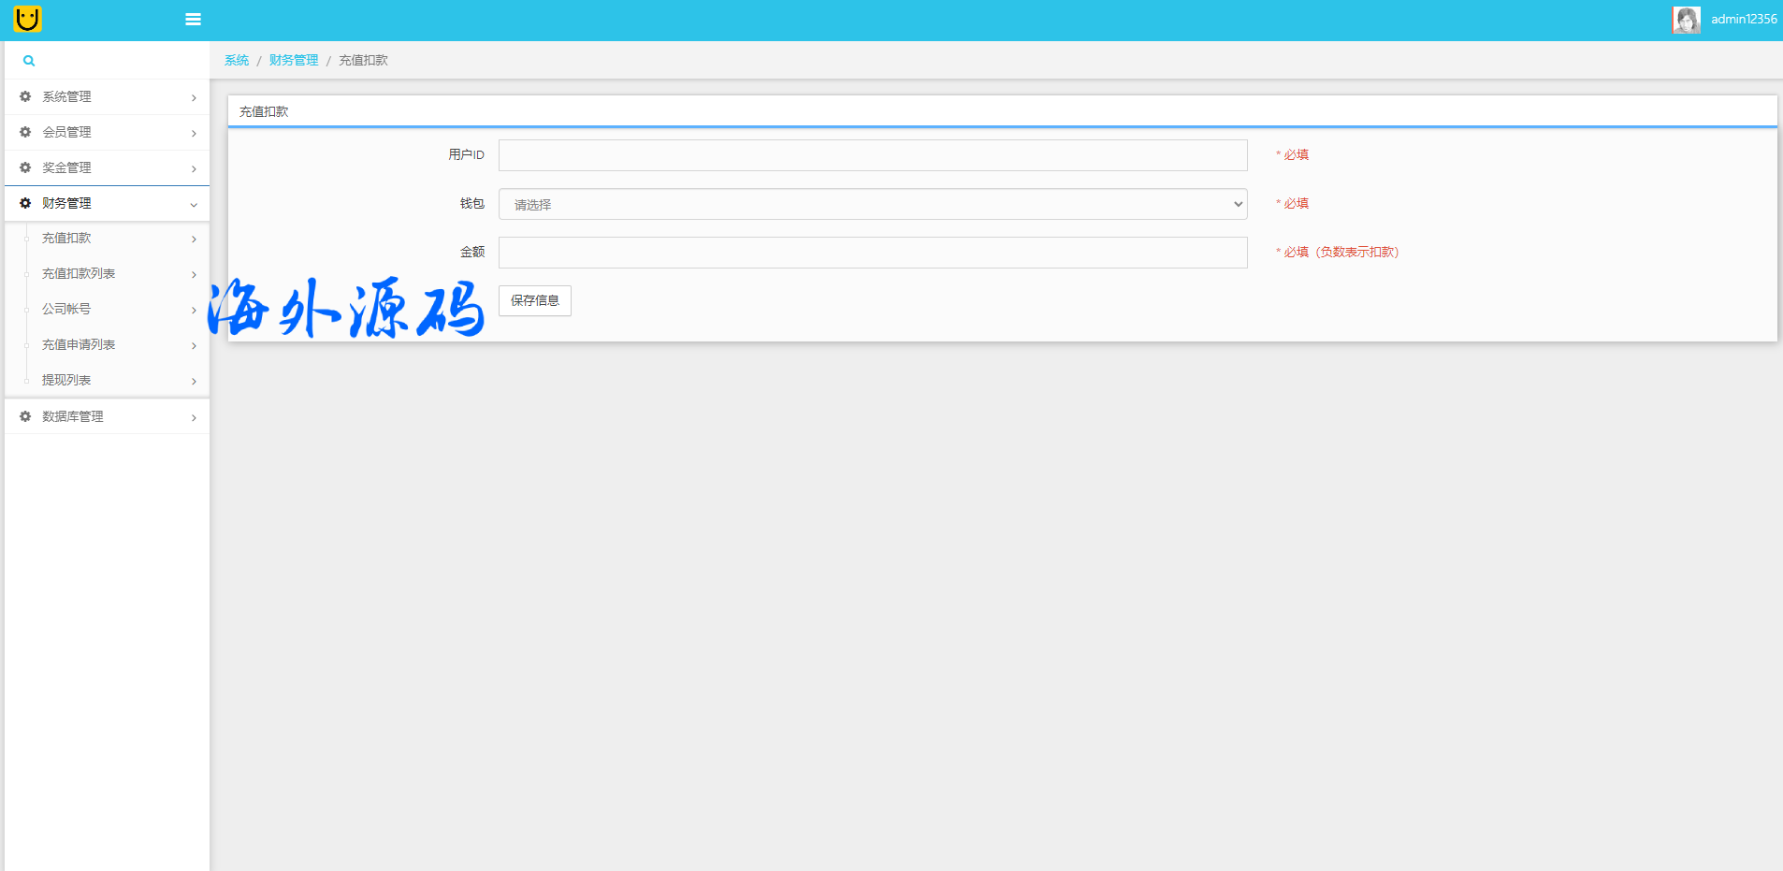Click the yellow smiley logo icon
The height and width of the screenshot is (871, 1783).
tap(28, 19)
